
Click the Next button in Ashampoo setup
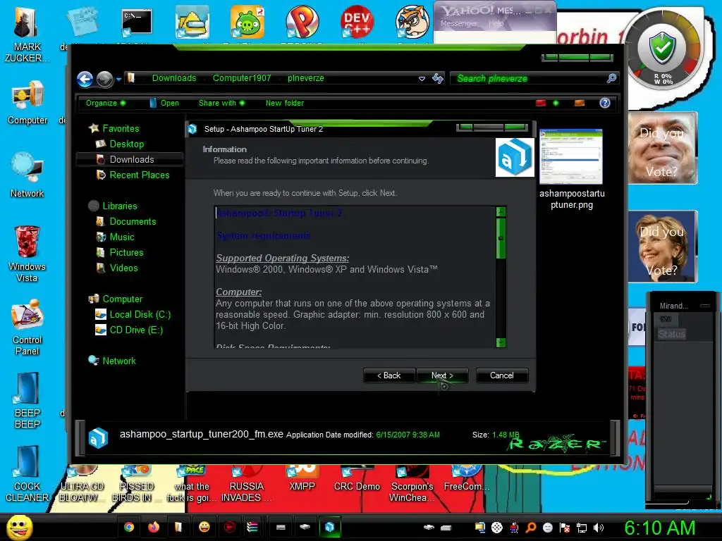[442, 375]
